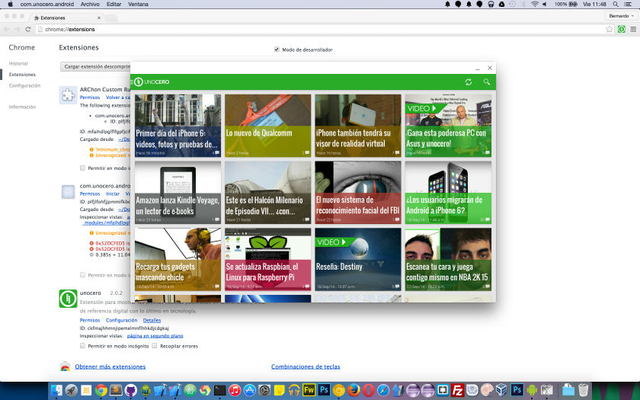This screenshot has height=400, width=640.
Task: Open FileZilla from the Dock
Action: [458, 390]
